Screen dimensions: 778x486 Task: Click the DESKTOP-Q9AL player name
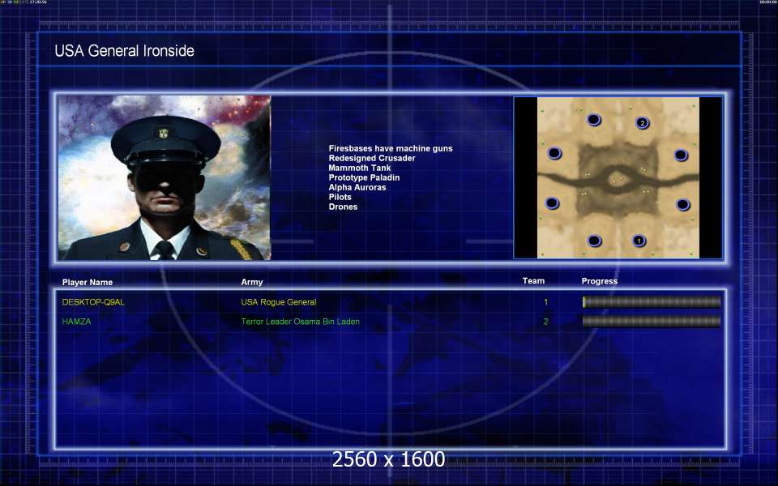tap(93, 302)
